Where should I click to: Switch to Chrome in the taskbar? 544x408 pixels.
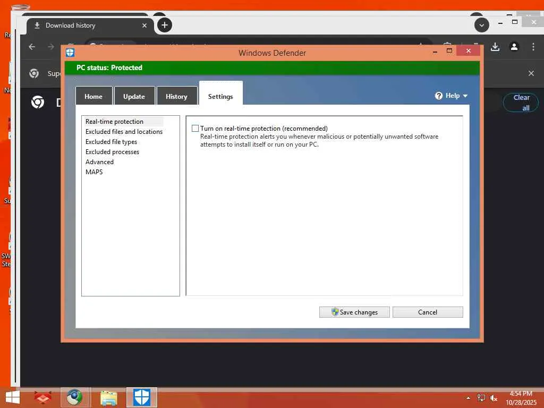(x=75, y=397)
